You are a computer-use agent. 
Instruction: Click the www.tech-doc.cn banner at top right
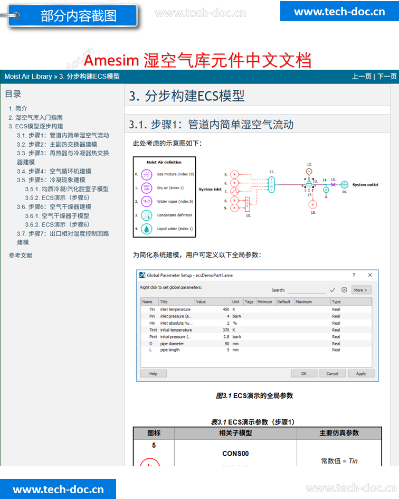(339, 12)
